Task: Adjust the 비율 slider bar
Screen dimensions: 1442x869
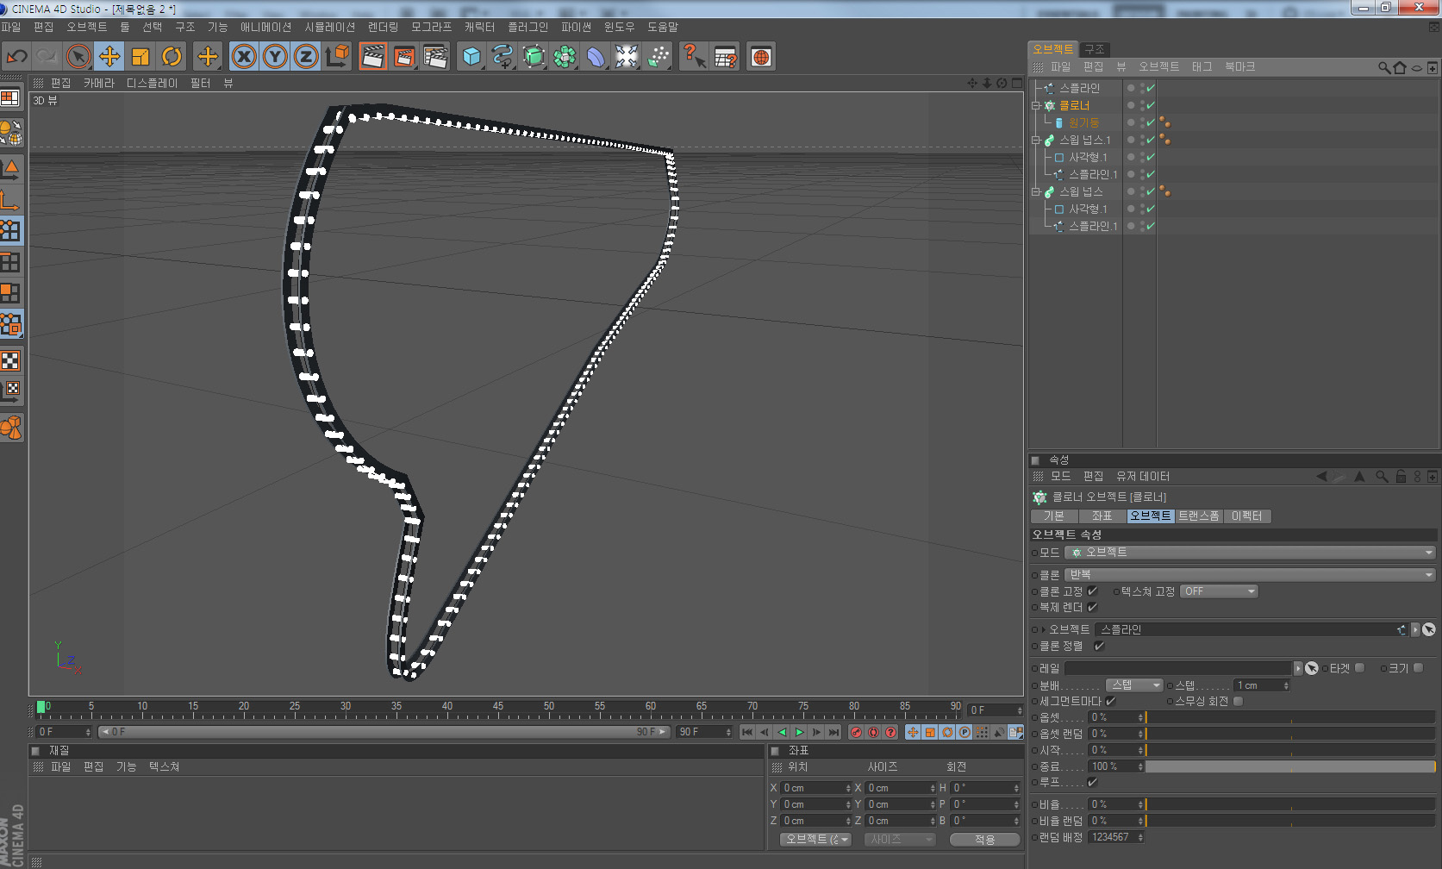Action: tap(1290, 804)
